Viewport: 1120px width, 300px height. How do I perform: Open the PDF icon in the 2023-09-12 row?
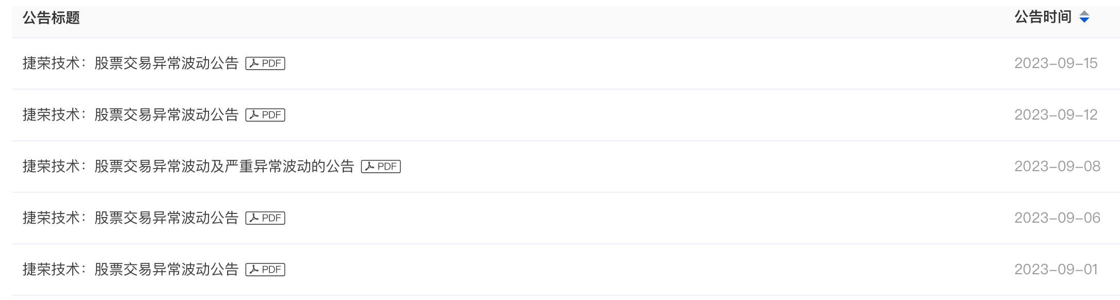[x=265, y=115]
